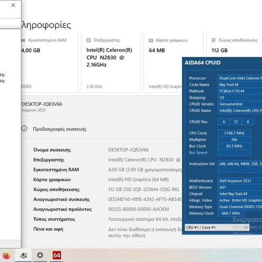Click the Memory Clock 666.7 MHz field
The image size is (262, 262).
231,213
